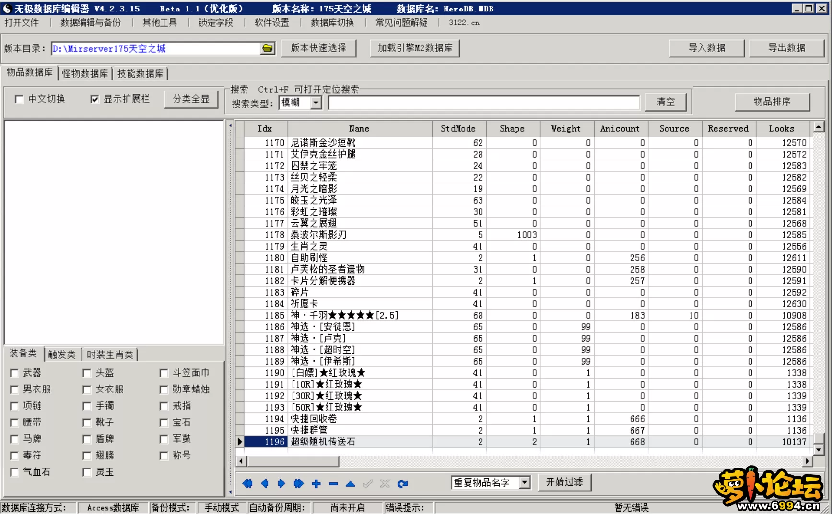Click vertical scrollbar down arrow of table
832x514 pixels.
pos(819,450)
